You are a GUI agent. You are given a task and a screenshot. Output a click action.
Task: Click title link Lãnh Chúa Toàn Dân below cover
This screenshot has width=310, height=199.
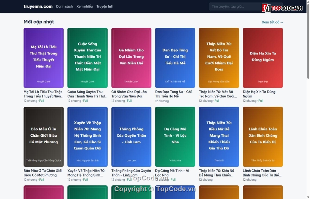(x=262, y=173)
